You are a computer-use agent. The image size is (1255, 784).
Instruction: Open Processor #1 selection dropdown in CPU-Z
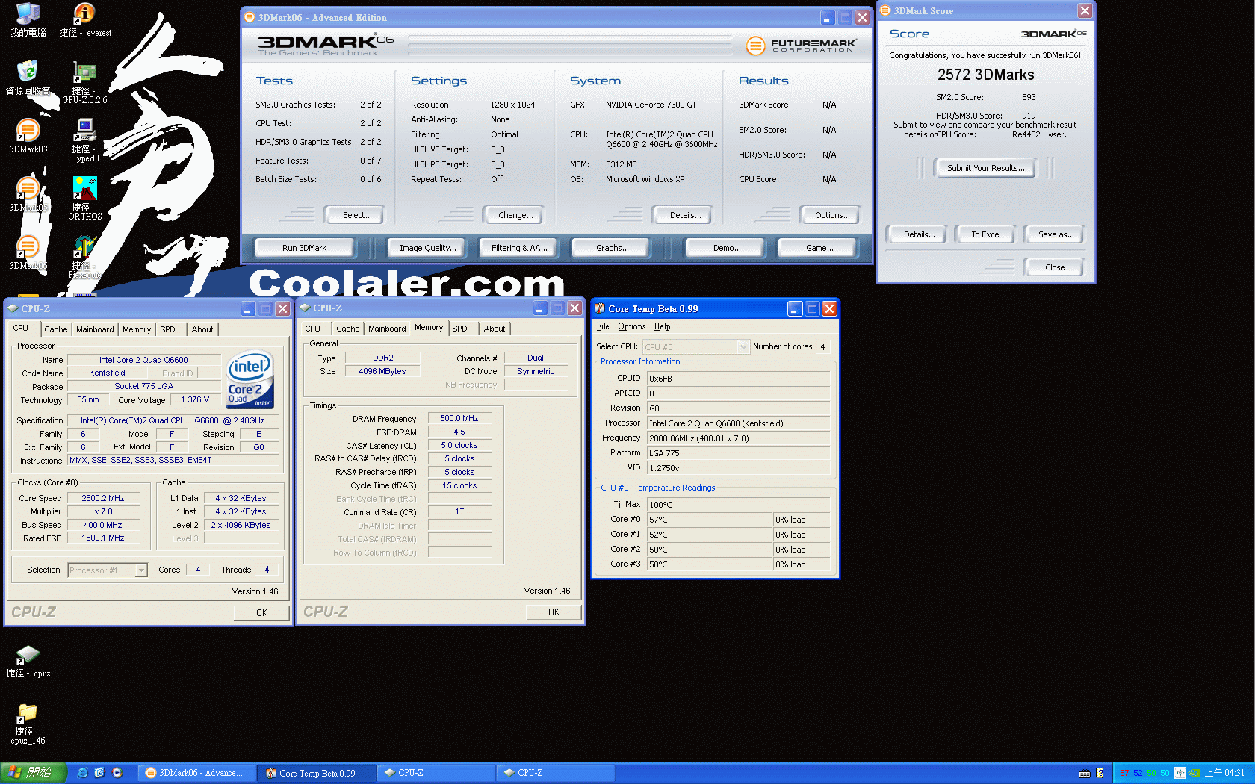click(141, 570)
